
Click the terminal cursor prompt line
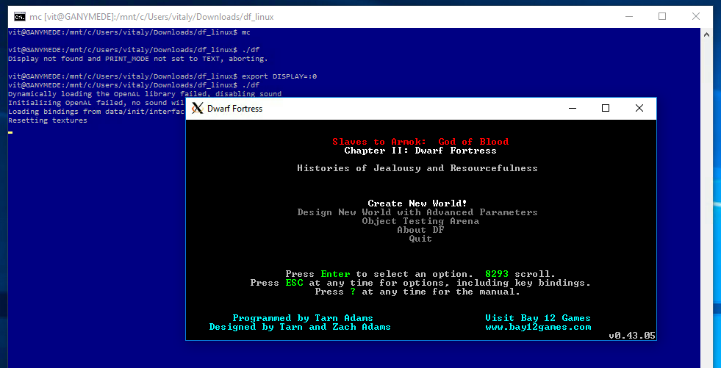pyautogui.click(x=10, y=132)
